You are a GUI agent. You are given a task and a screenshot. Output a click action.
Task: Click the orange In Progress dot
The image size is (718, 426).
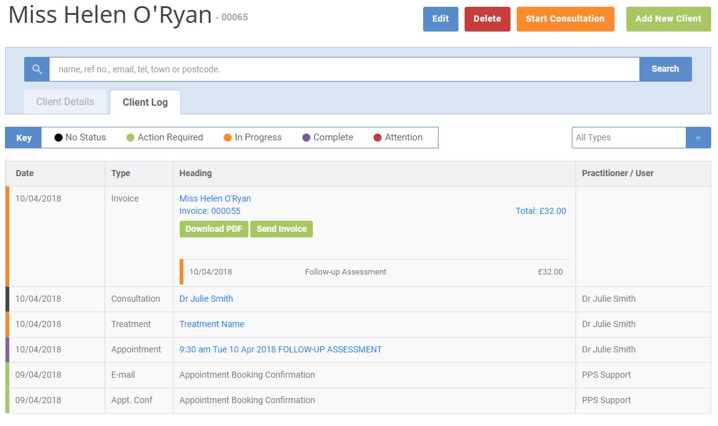227,138
